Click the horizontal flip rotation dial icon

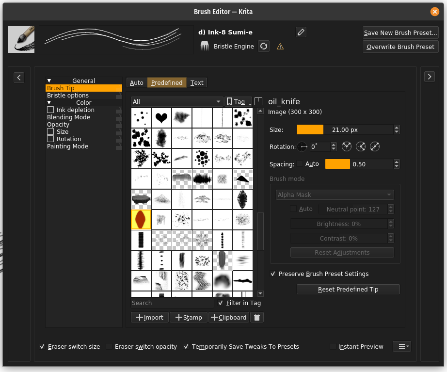(x=303, y=146)
